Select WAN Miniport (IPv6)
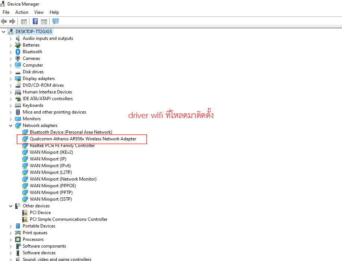342x261 pixels. (50, 166)
